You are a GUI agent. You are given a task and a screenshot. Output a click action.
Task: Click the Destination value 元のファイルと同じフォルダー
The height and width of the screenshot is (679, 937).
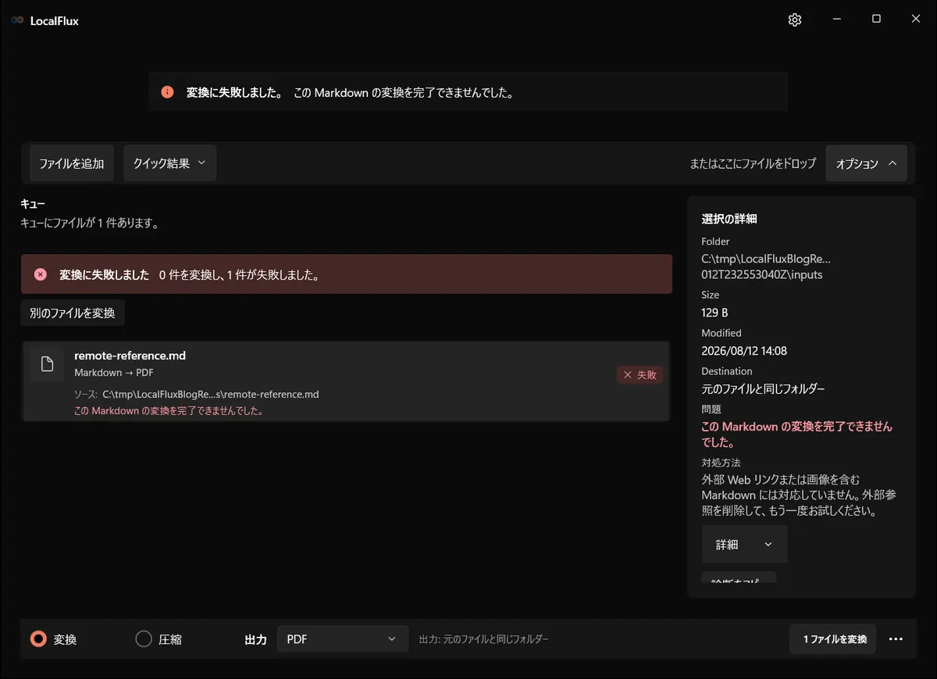(763, 388)
